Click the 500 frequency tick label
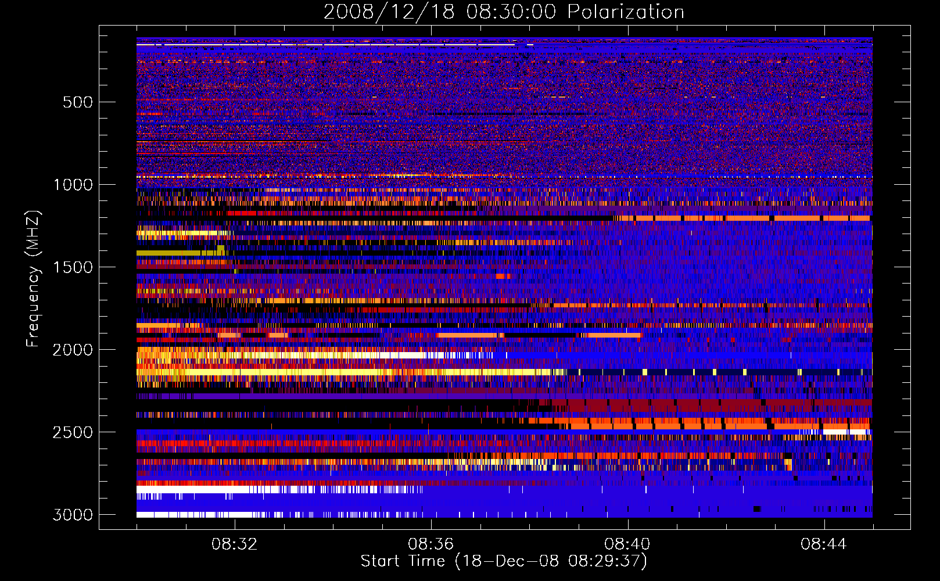940x581 pixels. (77, 102)
